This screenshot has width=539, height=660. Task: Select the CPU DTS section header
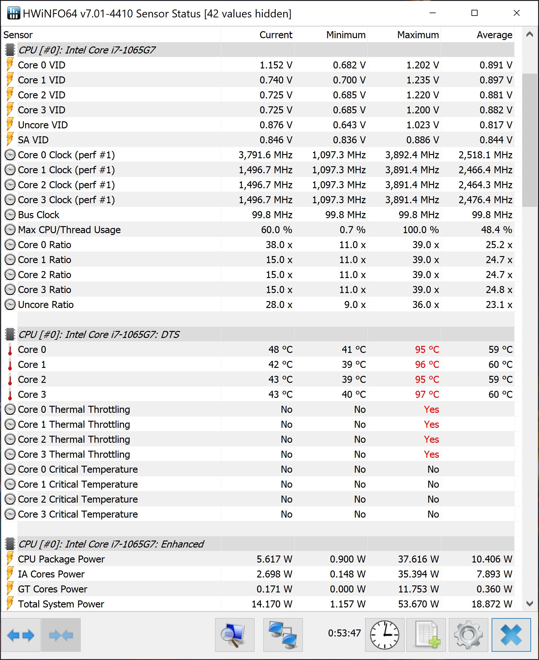(x=258, y=334)
